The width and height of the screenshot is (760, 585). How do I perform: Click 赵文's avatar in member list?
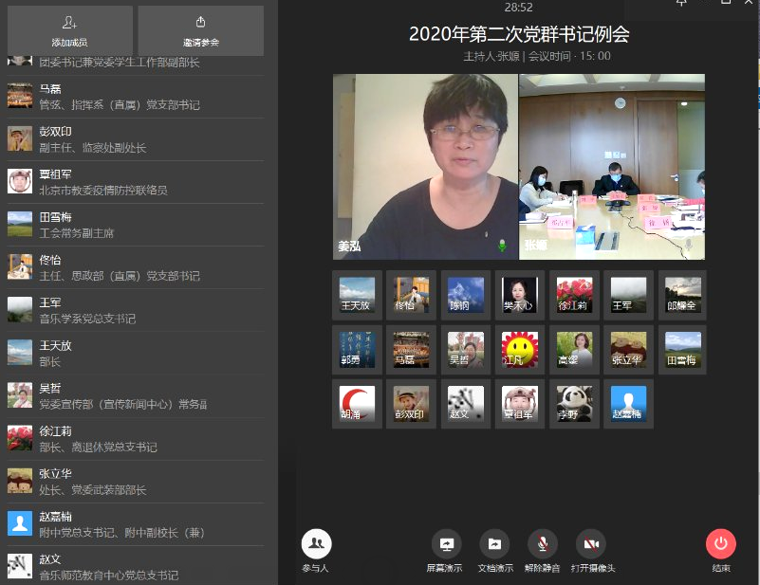[20, 566]
